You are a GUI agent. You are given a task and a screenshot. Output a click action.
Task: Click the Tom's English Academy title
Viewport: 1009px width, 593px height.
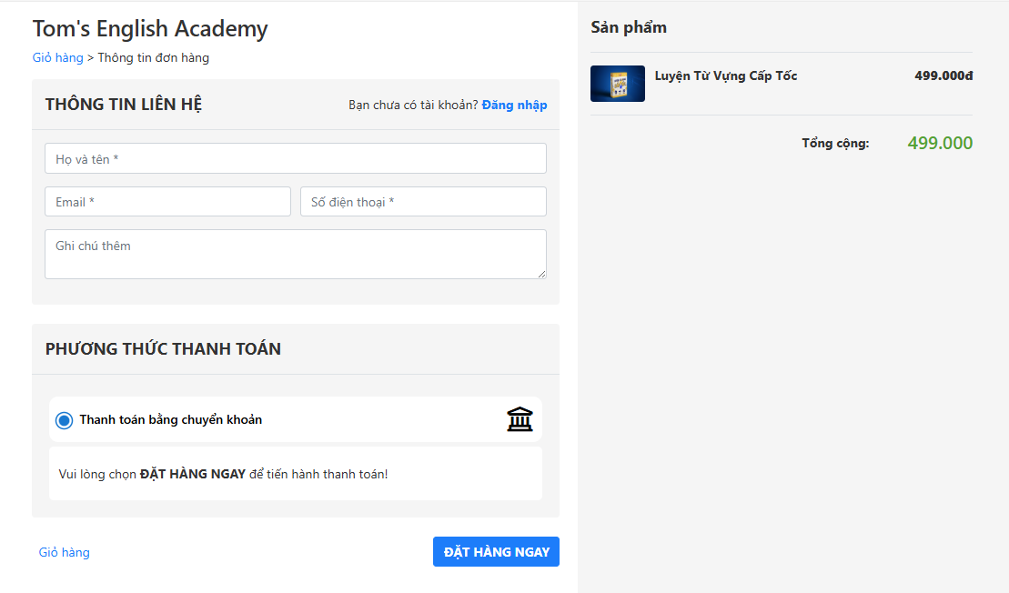click(150, 29)
